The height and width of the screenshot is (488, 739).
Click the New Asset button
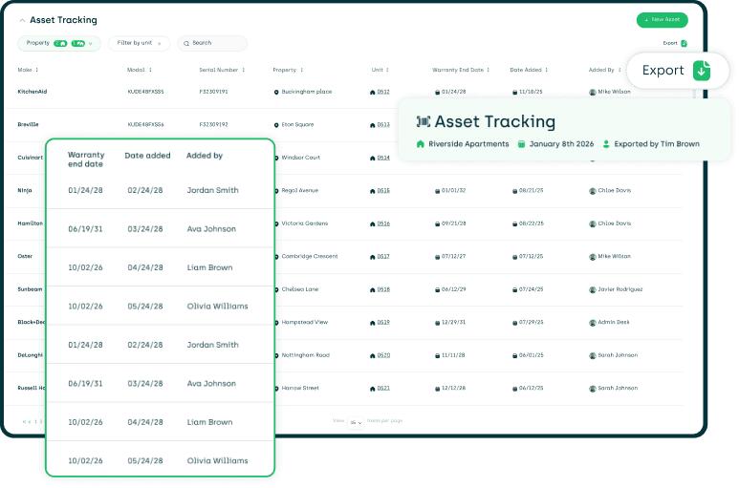coord(663,20)
